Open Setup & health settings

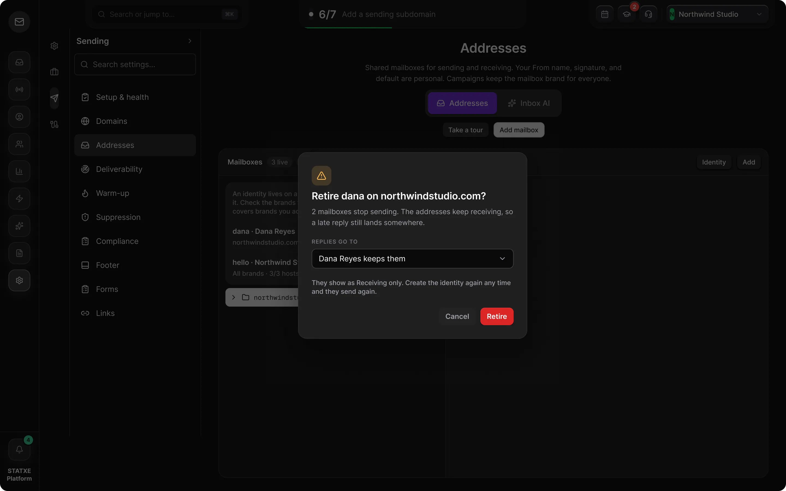click(x=135, y=97)
